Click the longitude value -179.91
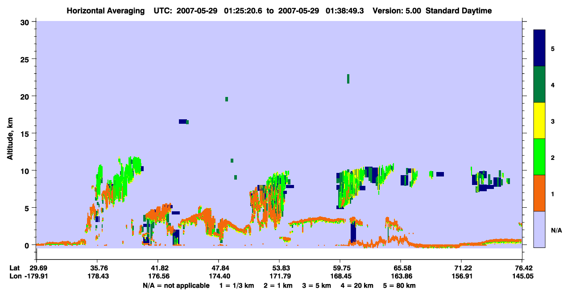 click(36, 277)
